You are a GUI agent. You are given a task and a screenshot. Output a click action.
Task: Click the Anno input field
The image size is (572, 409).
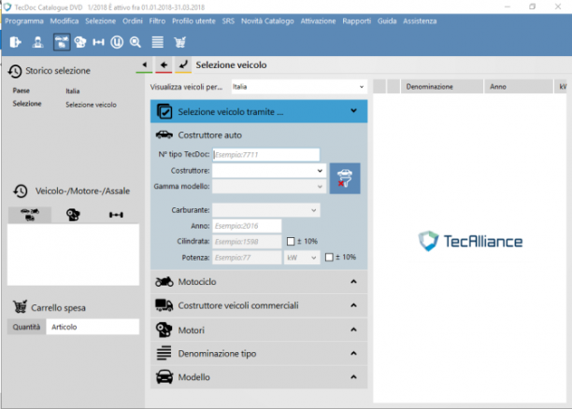click(247, 226)
